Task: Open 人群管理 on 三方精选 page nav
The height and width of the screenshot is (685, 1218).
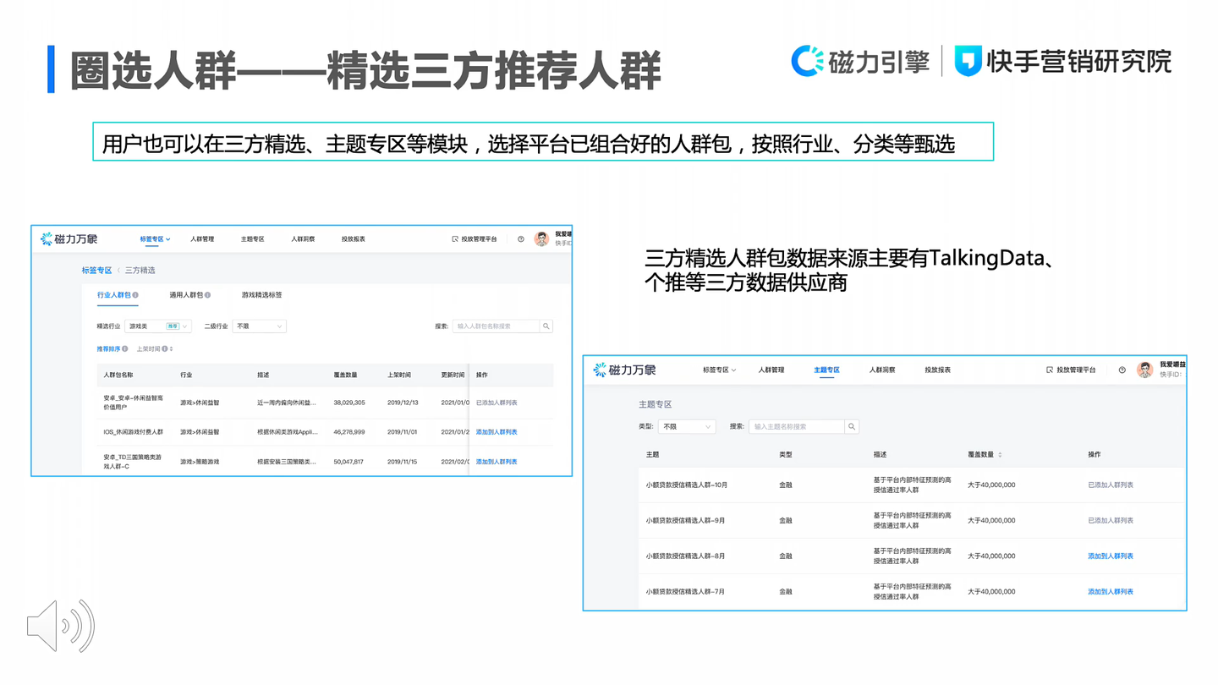Action: pos(202,239)
